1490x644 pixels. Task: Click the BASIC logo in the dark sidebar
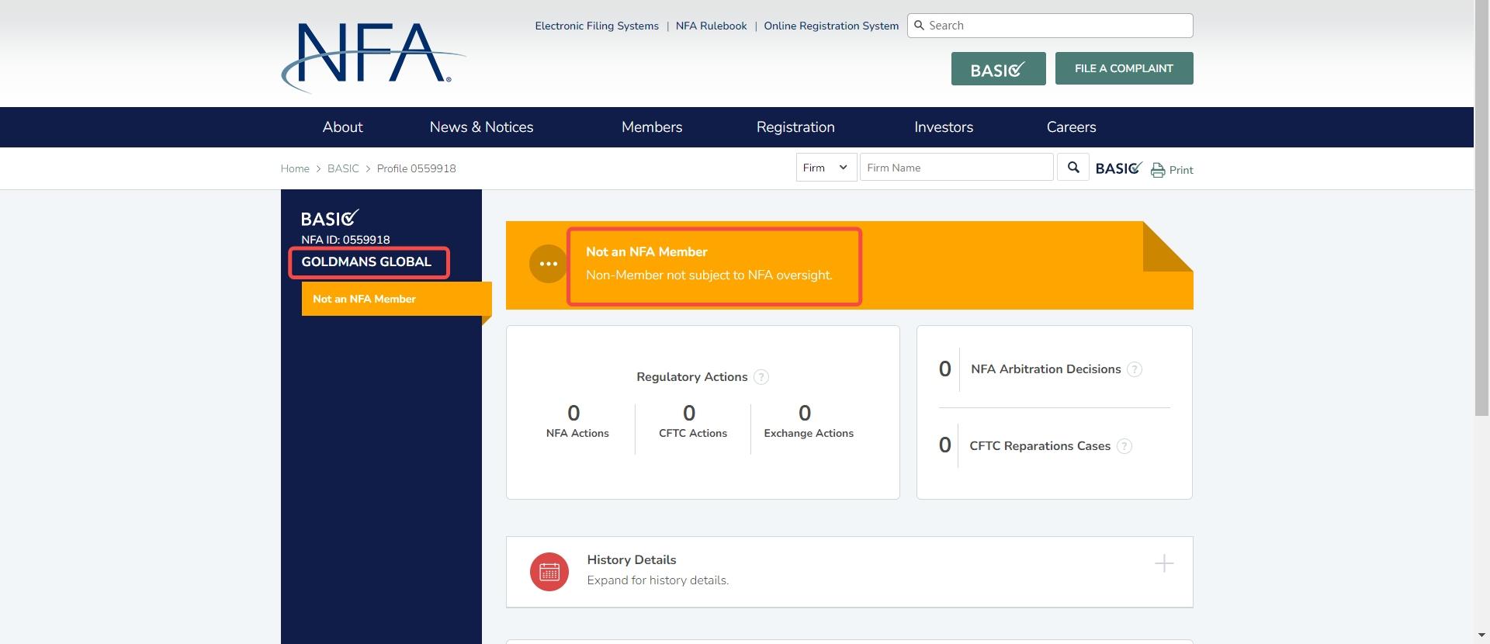(330, 218)
